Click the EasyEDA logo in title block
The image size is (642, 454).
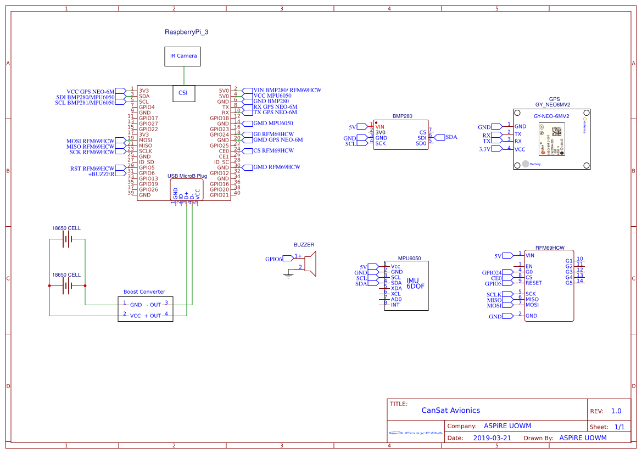pyautogui.click(x=415, y=433)
